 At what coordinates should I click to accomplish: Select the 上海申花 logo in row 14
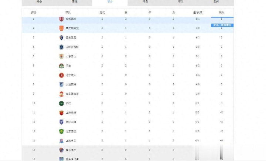click(61, 141)
